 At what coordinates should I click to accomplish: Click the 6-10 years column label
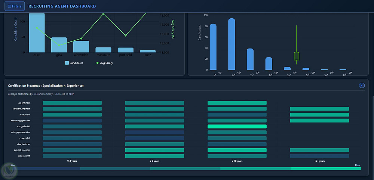237,161
